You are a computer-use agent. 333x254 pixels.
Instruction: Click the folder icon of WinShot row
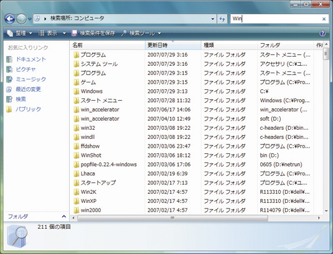(76, 155)
